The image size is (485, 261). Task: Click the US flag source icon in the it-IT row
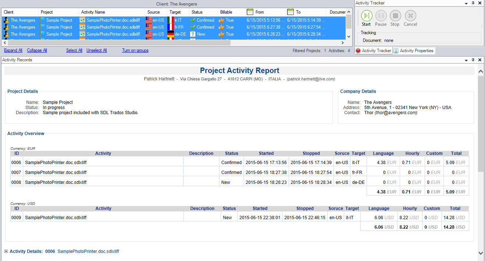(149, 20)
